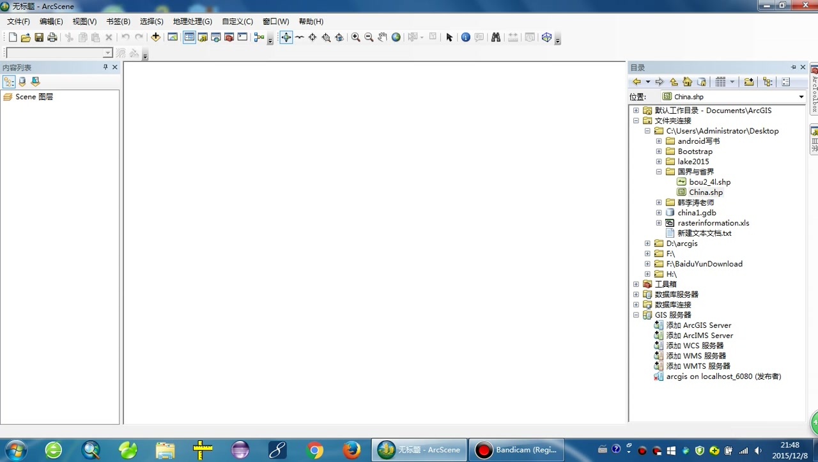Screen dimensions: 818x462
Task: Select the Identify tool
Action: pos(465,37)
